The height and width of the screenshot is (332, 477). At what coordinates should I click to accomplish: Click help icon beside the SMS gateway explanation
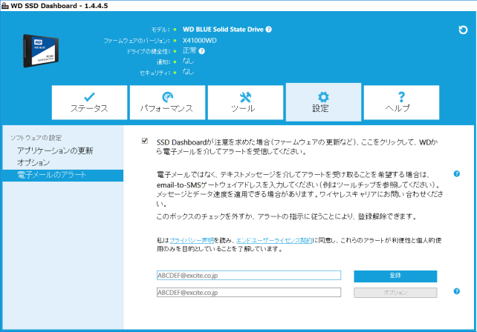[457, 173]
